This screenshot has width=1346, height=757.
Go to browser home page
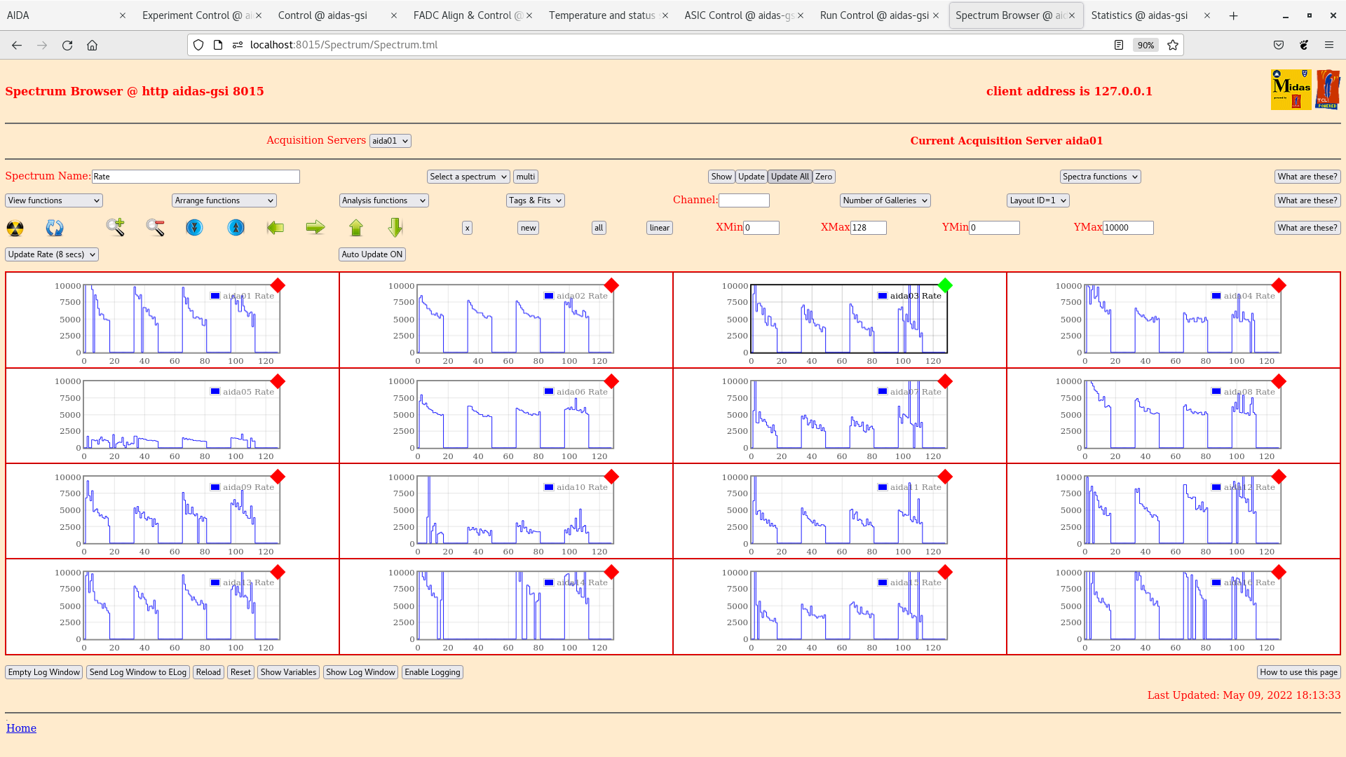tap(92, 45)
